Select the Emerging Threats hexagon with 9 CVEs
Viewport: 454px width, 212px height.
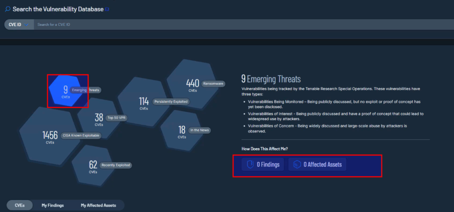tap(65, 90)
